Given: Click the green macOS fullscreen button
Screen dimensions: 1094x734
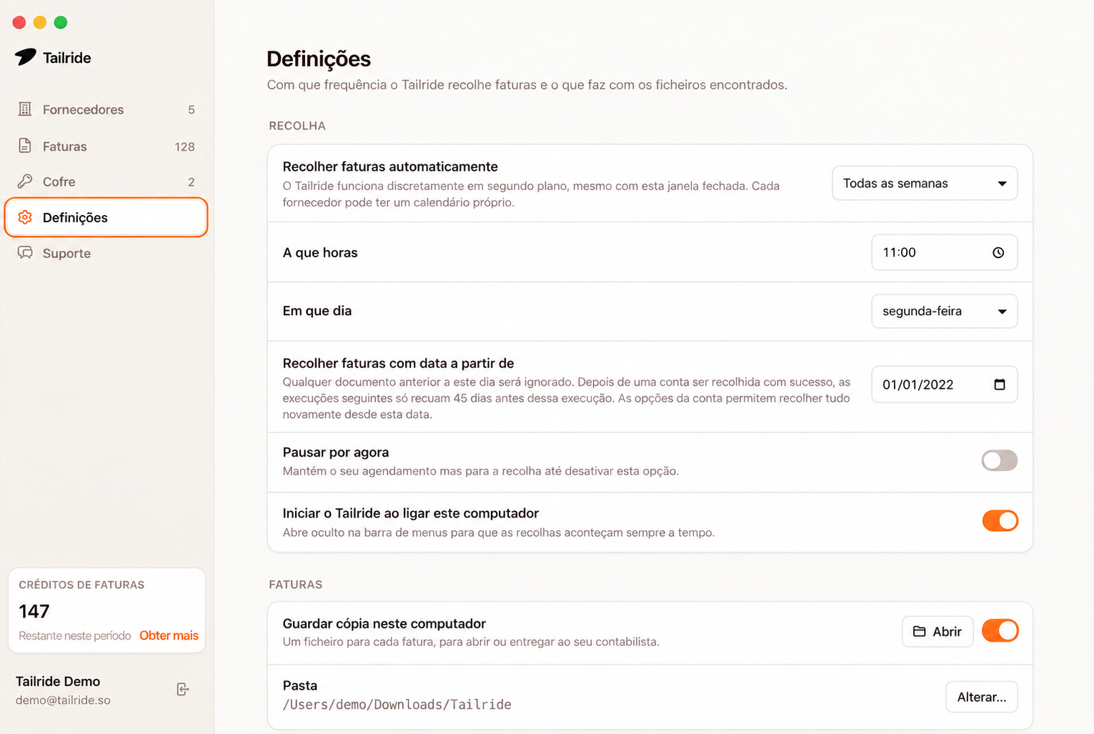Looking at the screenshot, I should click(x=61, y=22).
